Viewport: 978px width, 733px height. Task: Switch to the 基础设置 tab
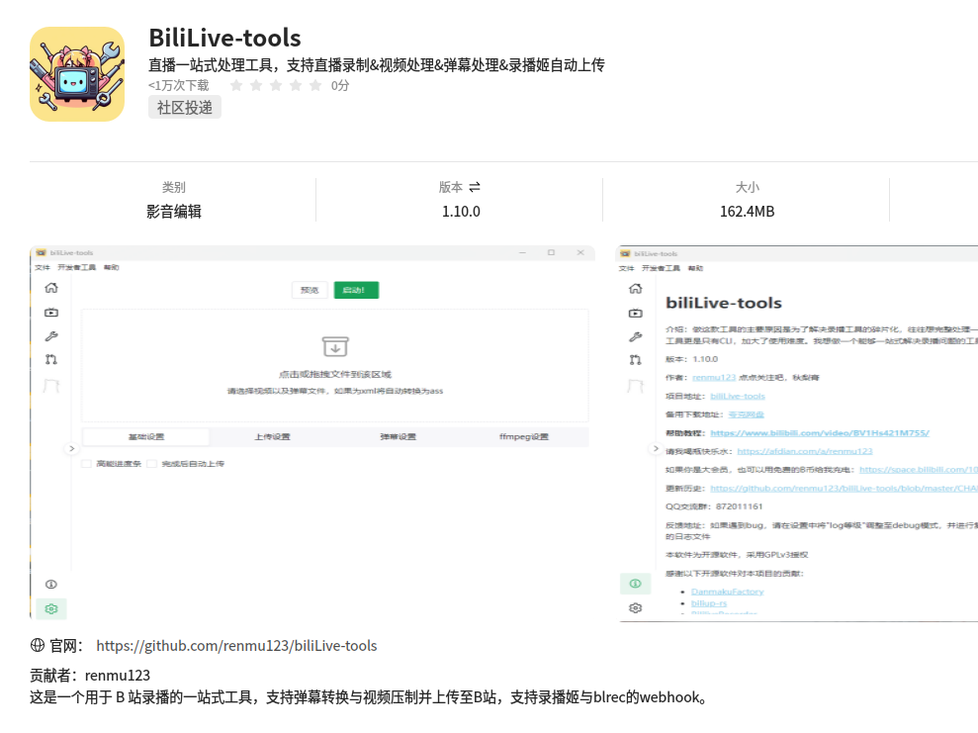(x=146, y=436)
